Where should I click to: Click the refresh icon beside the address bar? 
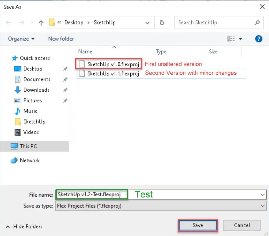click(162, 22)
